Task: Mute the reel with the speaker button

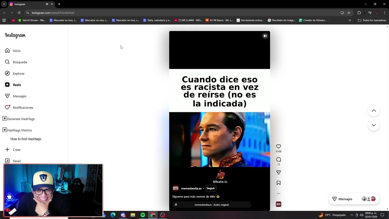Action: (x=265, y=36)
